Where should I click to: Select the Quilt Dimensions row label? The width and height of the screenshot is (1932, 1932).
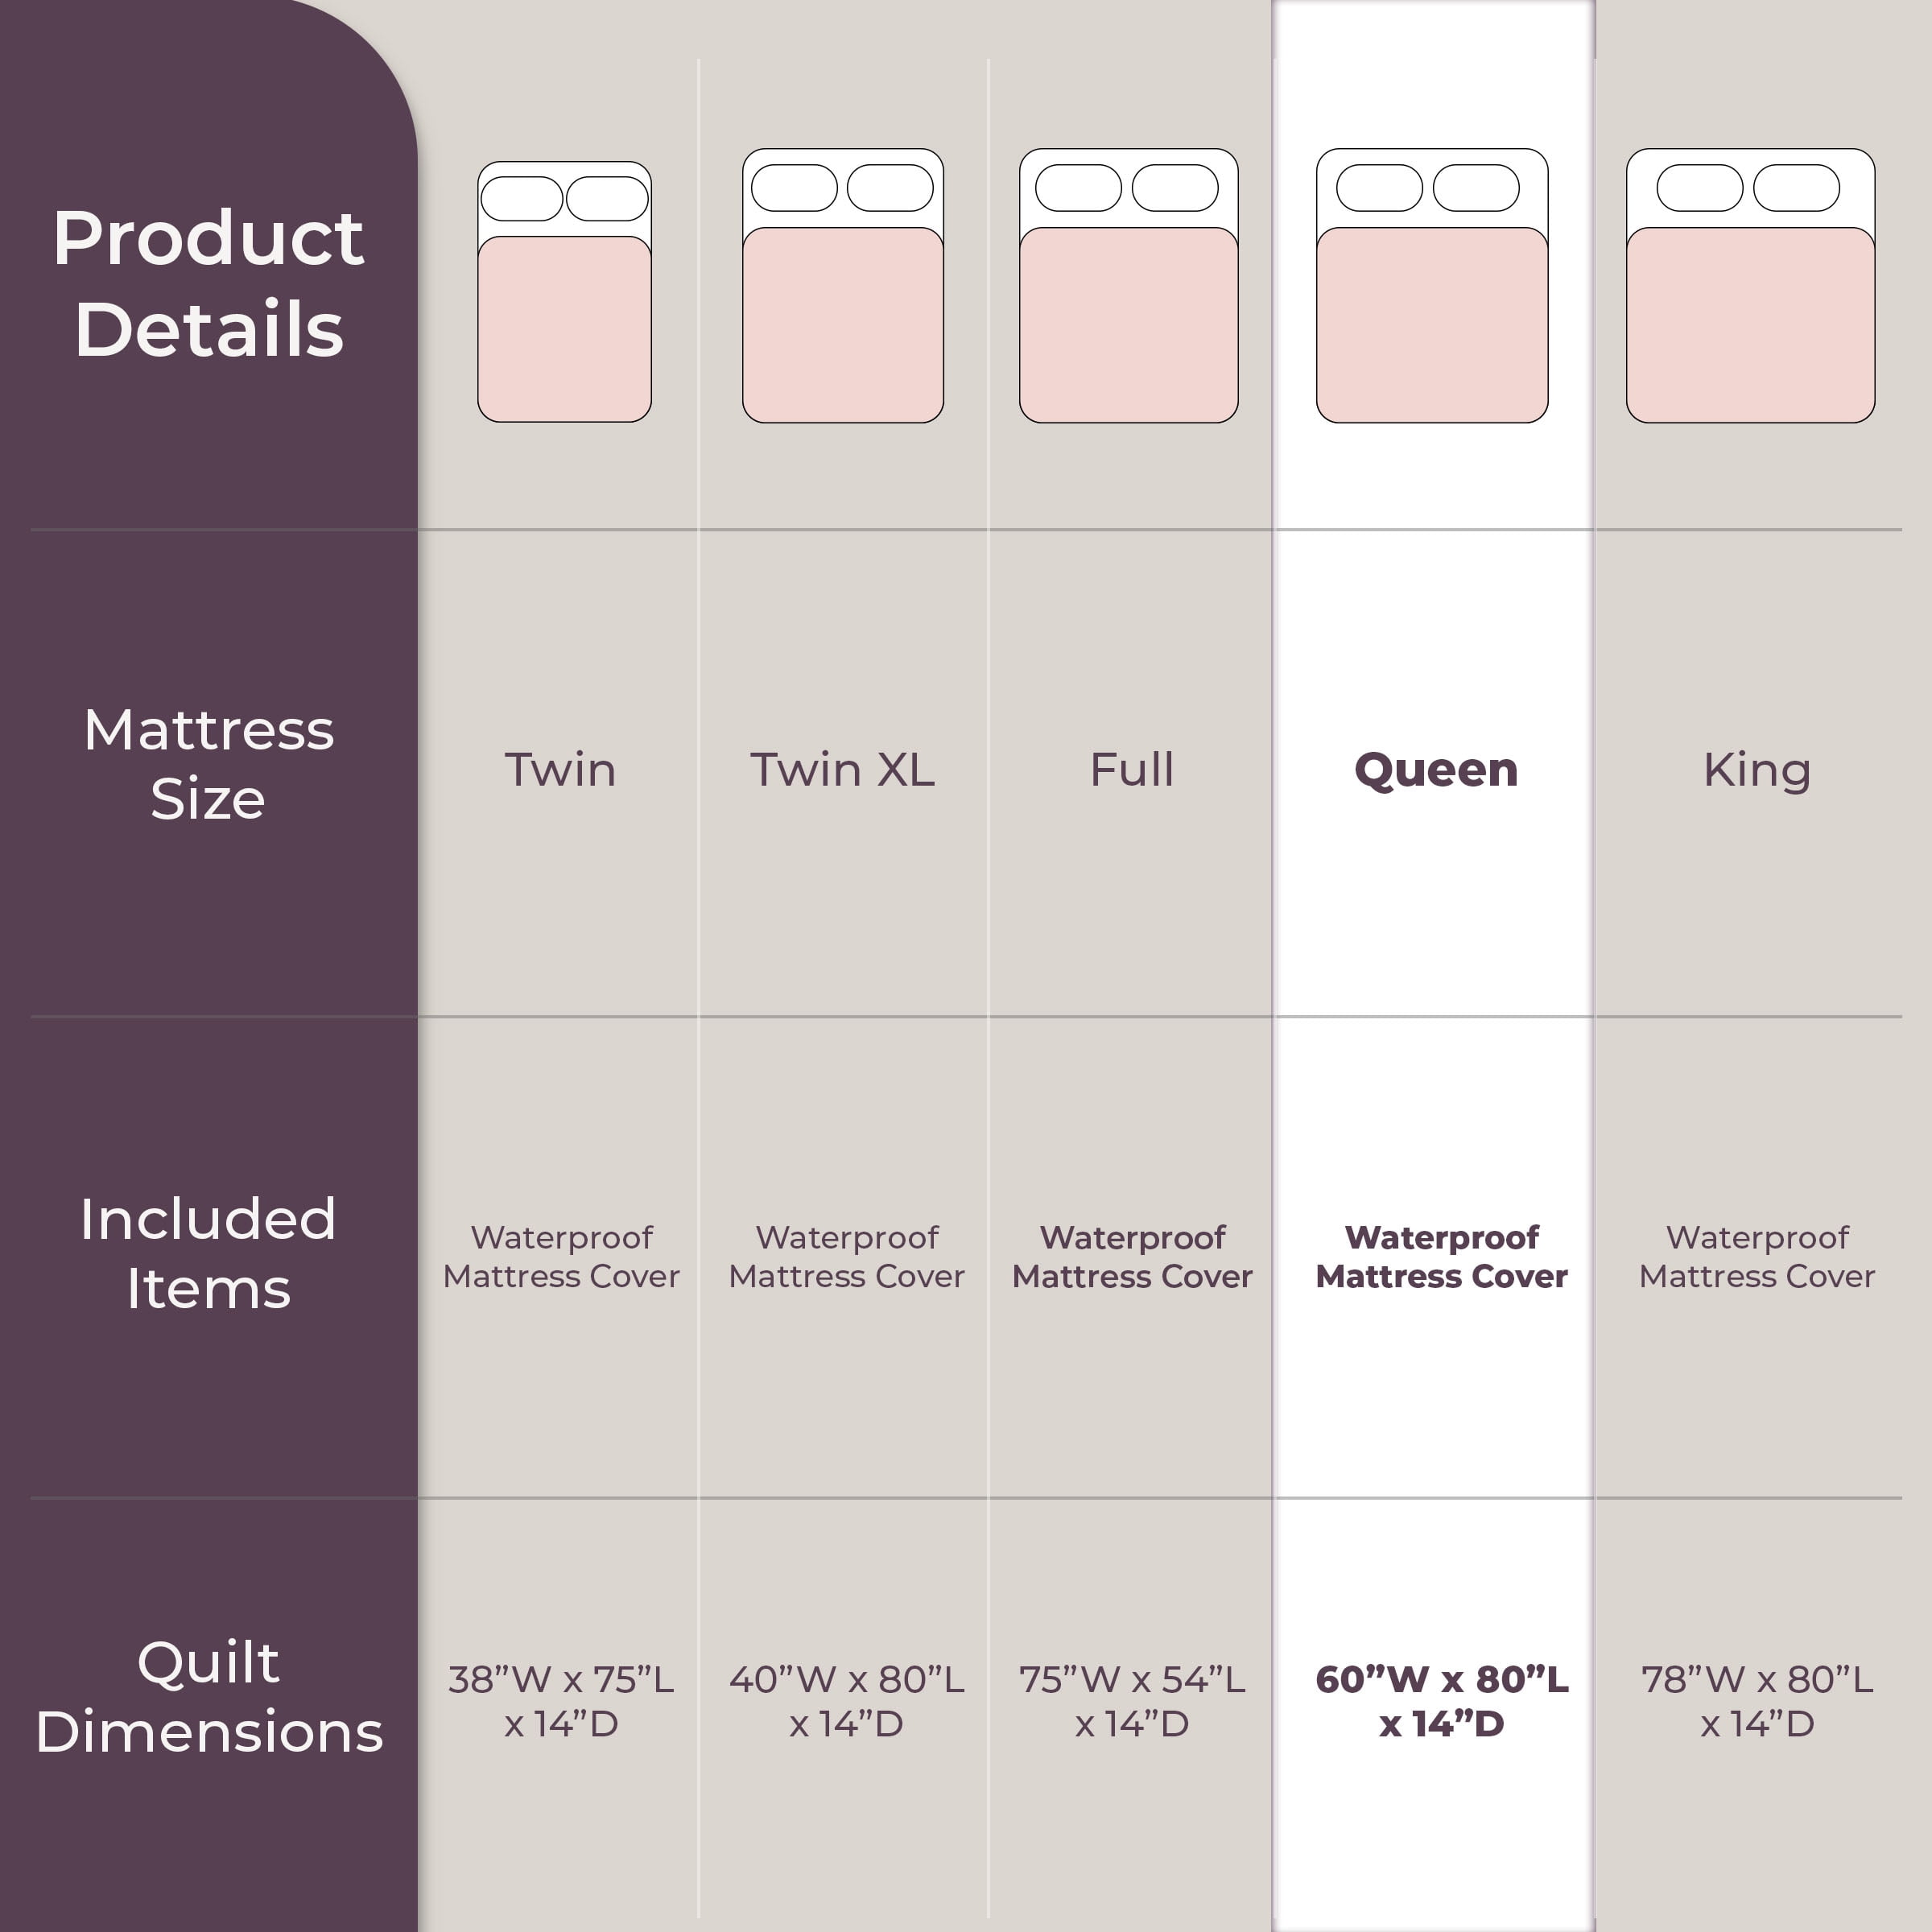209,1696
